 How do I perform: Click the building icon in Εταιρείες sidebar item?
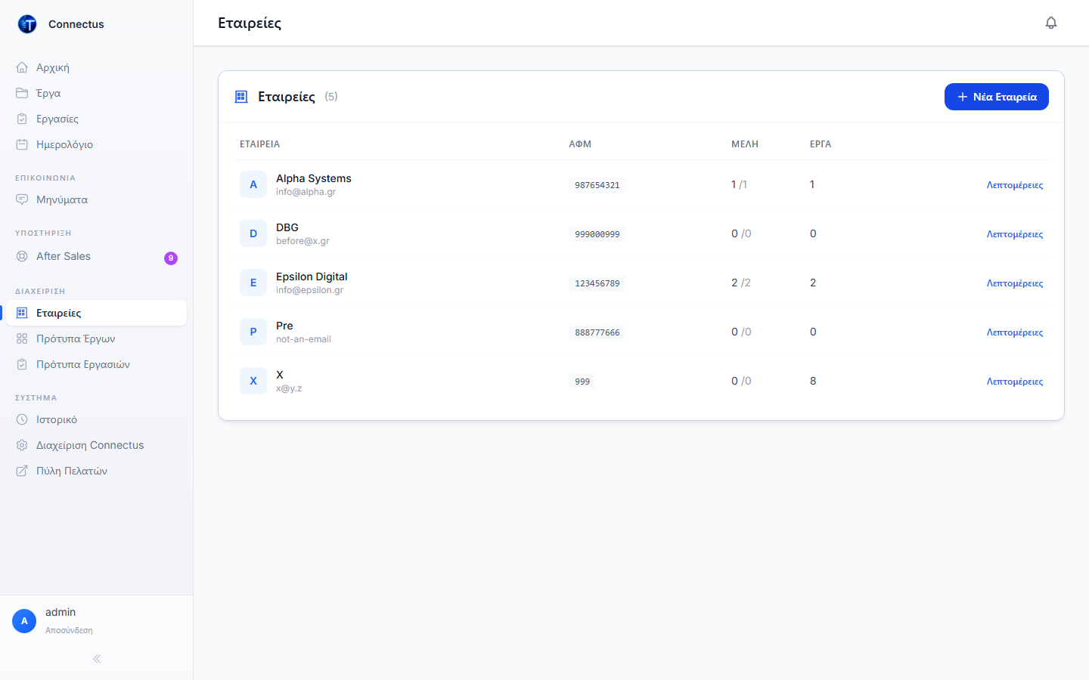(x=22, y=313)
